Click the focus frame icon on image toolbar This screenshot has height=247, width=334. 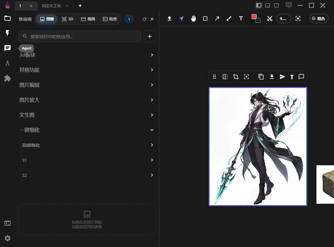247,77
